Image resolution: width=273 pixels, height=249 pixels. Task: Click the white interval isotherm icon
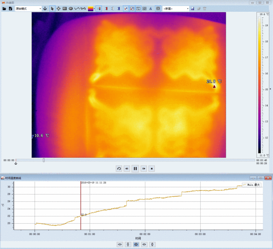113,8
